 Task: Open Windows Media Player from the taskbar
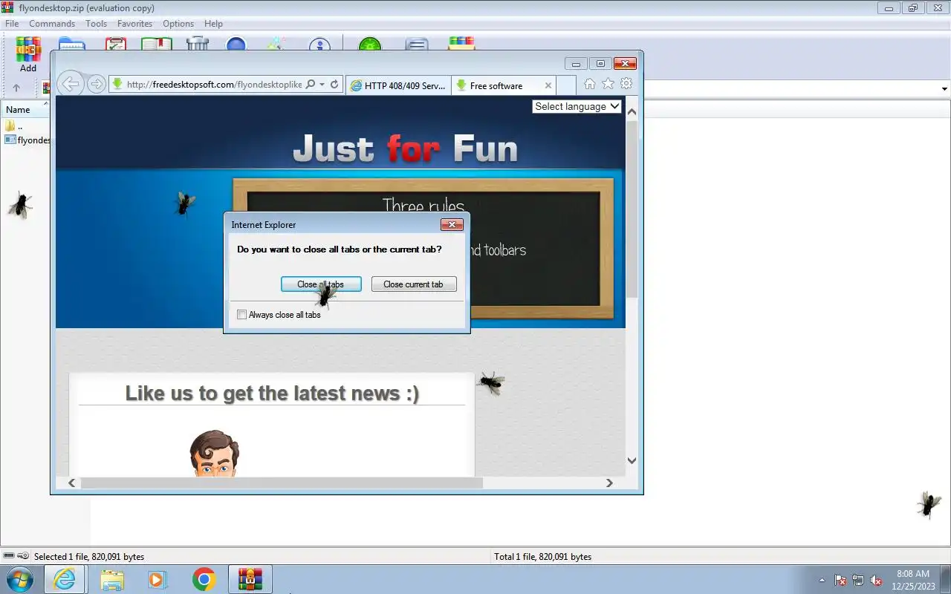point(158,579)
